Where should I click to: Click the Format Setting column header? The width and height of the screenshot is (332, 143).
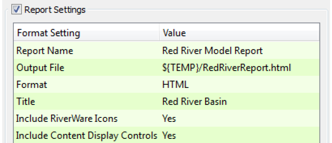[x=49, y=33]
